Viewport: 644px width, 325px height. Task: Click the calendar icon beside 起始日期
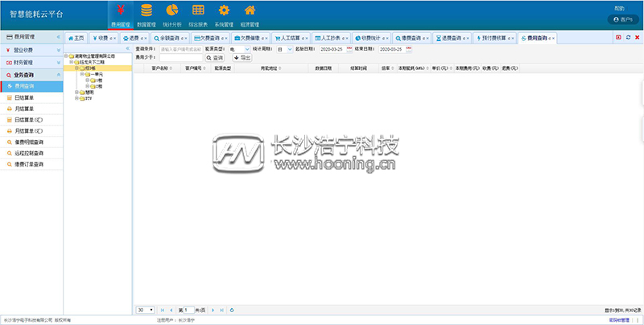tap(349, 49)
